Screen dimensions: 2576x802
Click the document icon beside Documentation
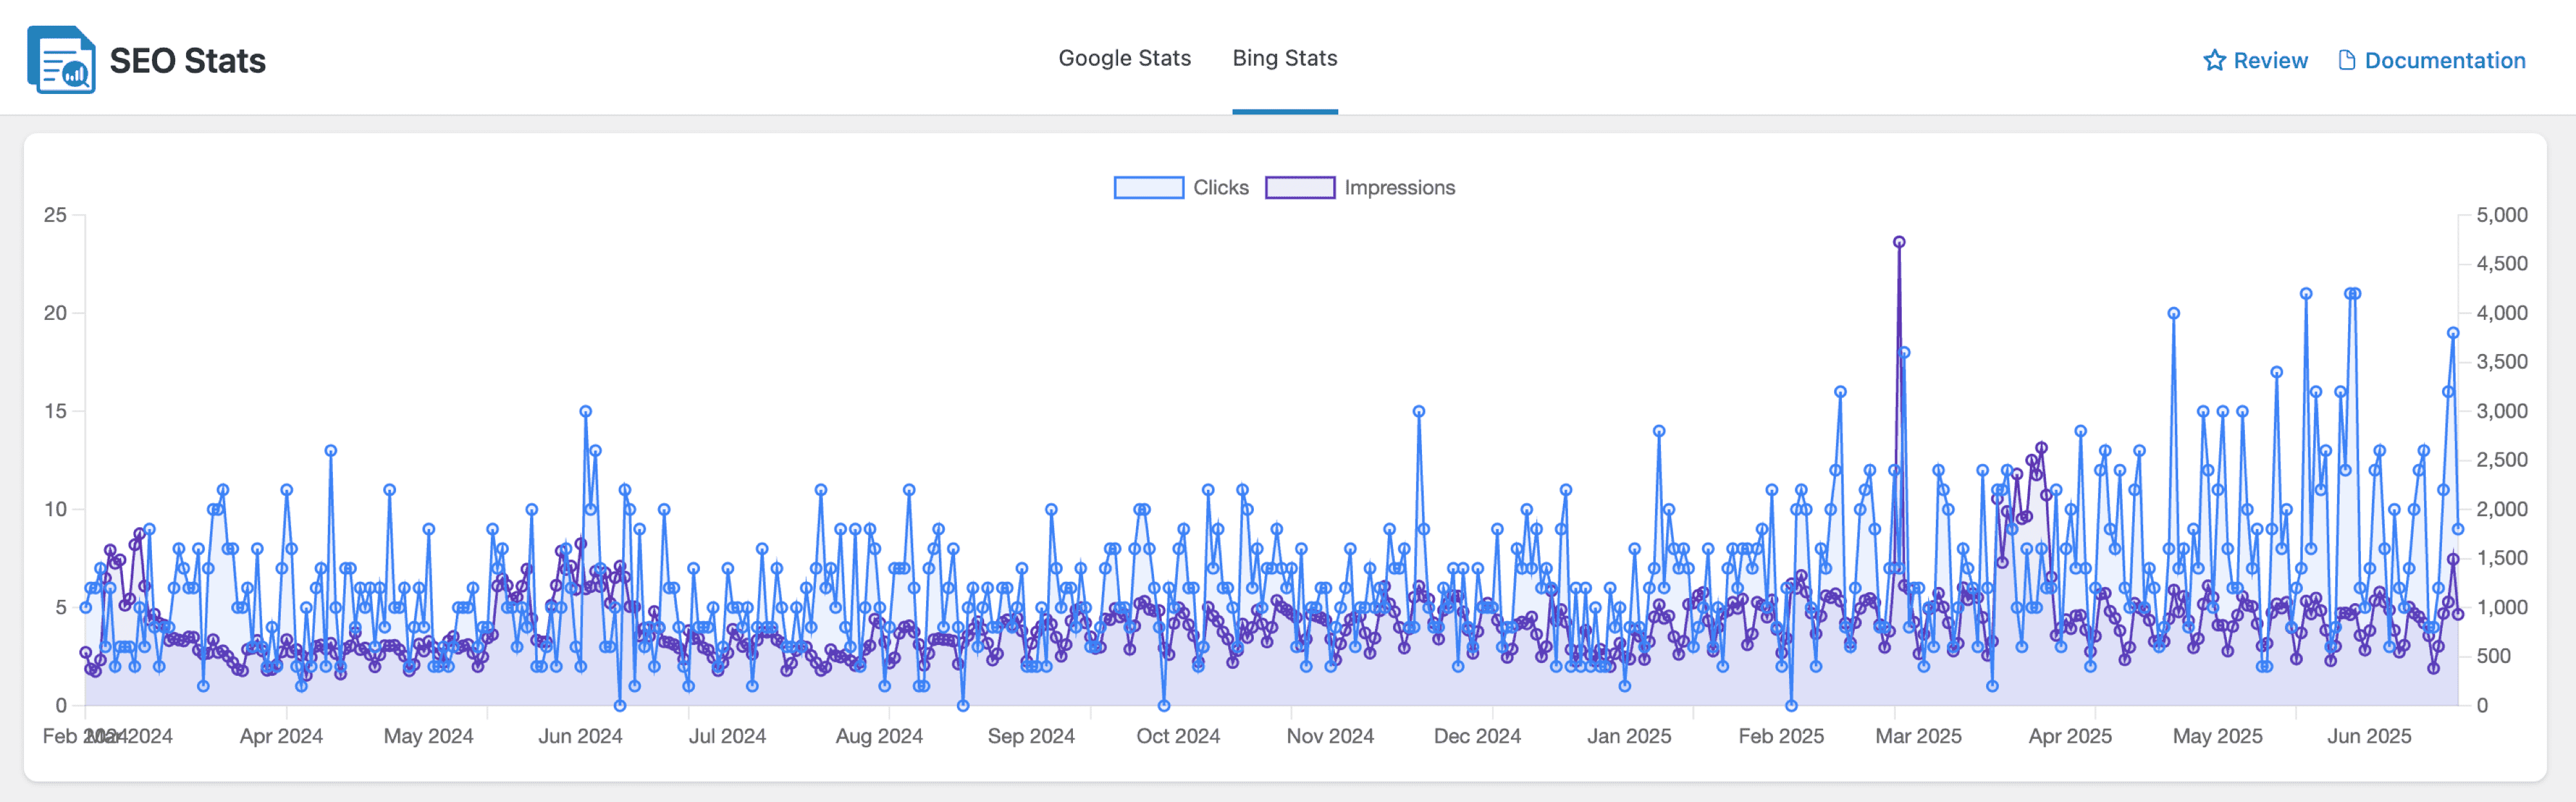[x=2346, y=61]
